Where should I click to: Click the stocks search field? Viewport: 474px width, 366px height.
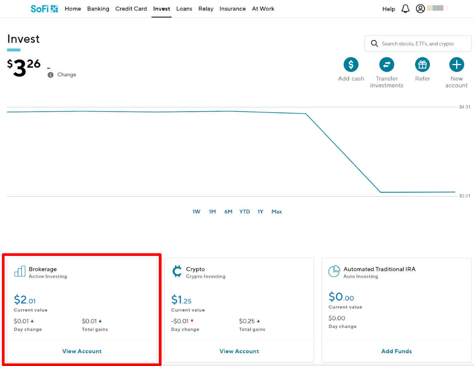pos(418,44)
